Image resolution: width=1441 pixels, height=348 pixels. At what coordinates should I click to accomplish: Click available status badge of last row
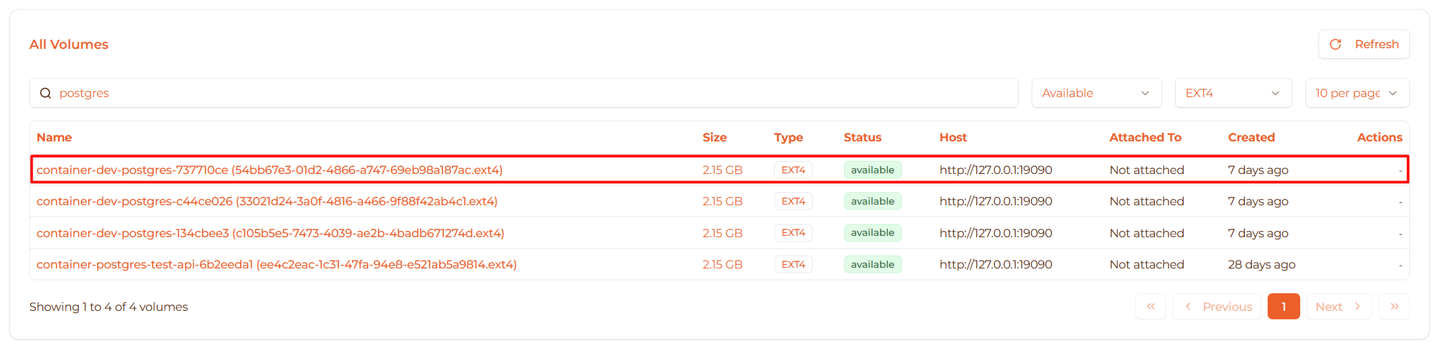point(872,265)
